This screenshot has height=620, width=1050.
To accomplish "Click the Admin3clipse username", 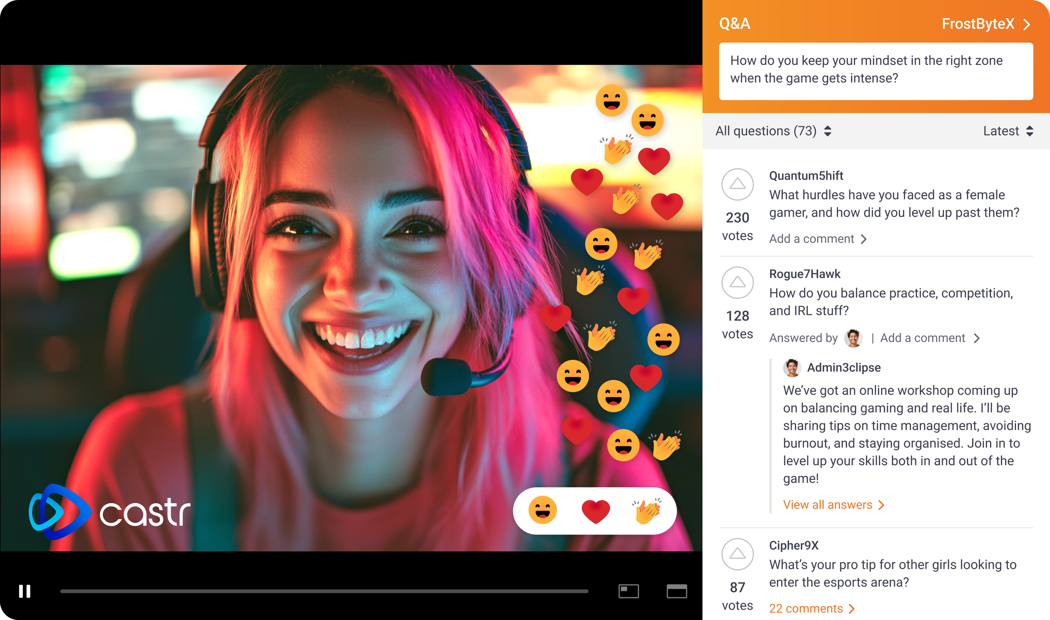I will 844,368.
